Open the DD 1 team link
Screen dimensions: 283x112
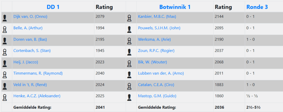(x=53, y=7)
